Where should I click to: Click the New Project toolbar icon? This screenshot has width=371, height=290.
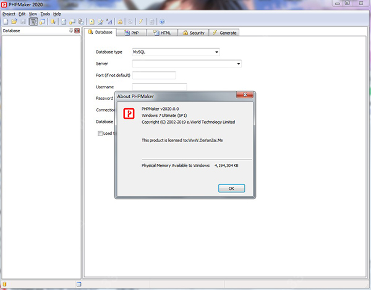click(x=6, y=21)
